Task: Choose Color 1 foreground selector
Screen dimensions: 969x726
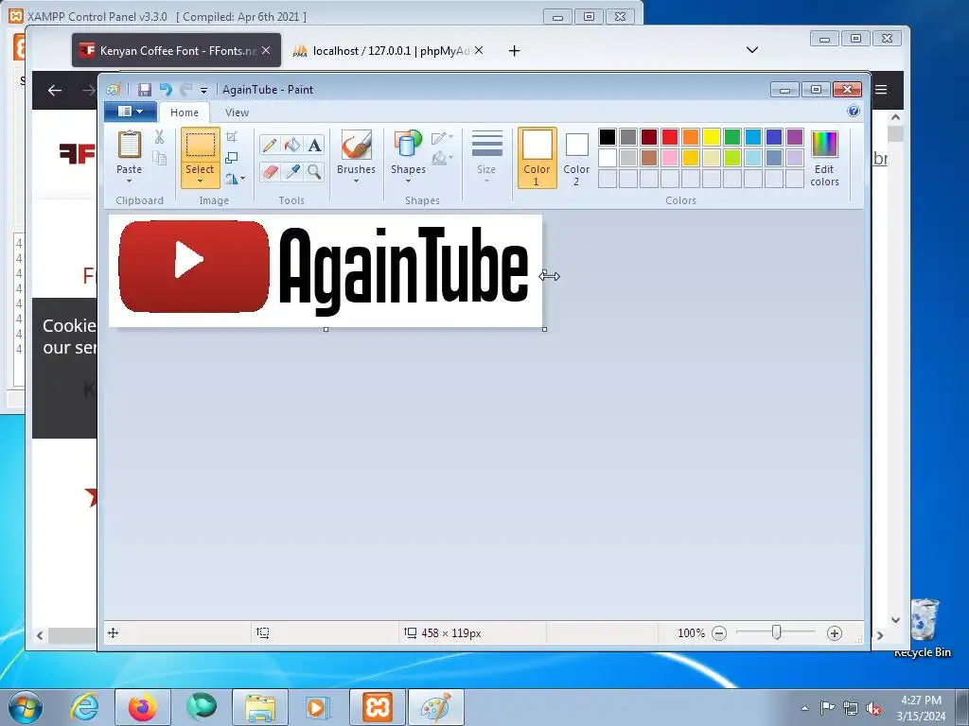Action: pyautogui.click(x=537, y=158)
